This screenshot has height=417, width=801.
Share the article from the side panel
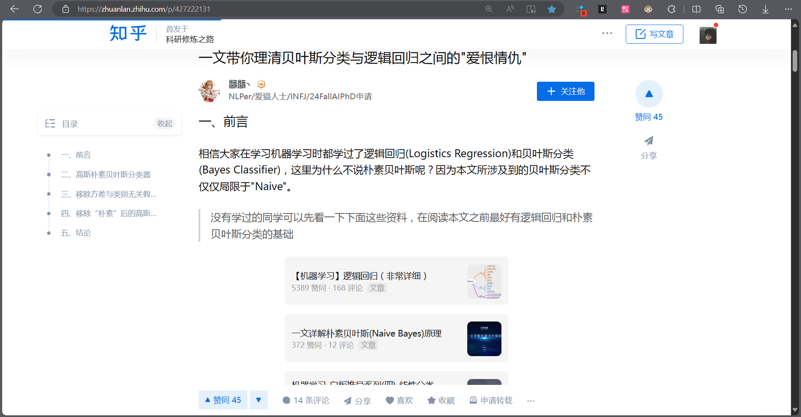point(649,148)
